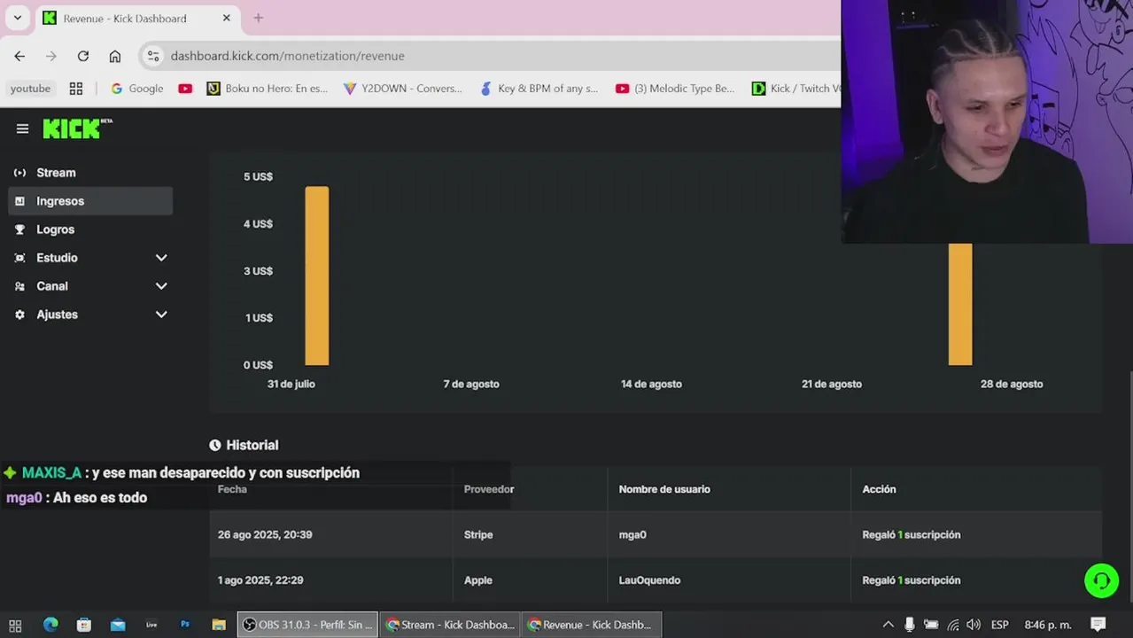
Task: Open the Kick hamburger menu
Action: [22, 128]
